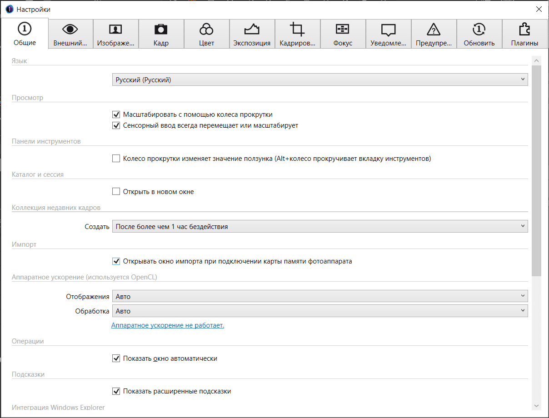Click the 'Аппаратное ускорение не работает' link
The height and width of the screenshot is (418, 549).
(168, 325)
